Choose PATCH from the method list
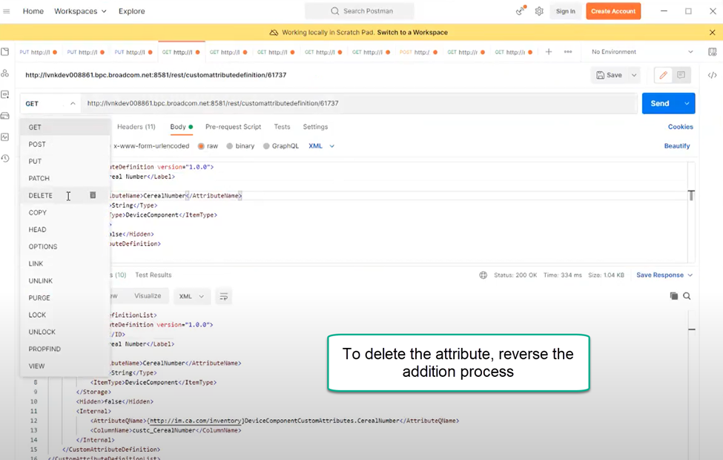This screenshot has height=460, width=723. [65, 179]
